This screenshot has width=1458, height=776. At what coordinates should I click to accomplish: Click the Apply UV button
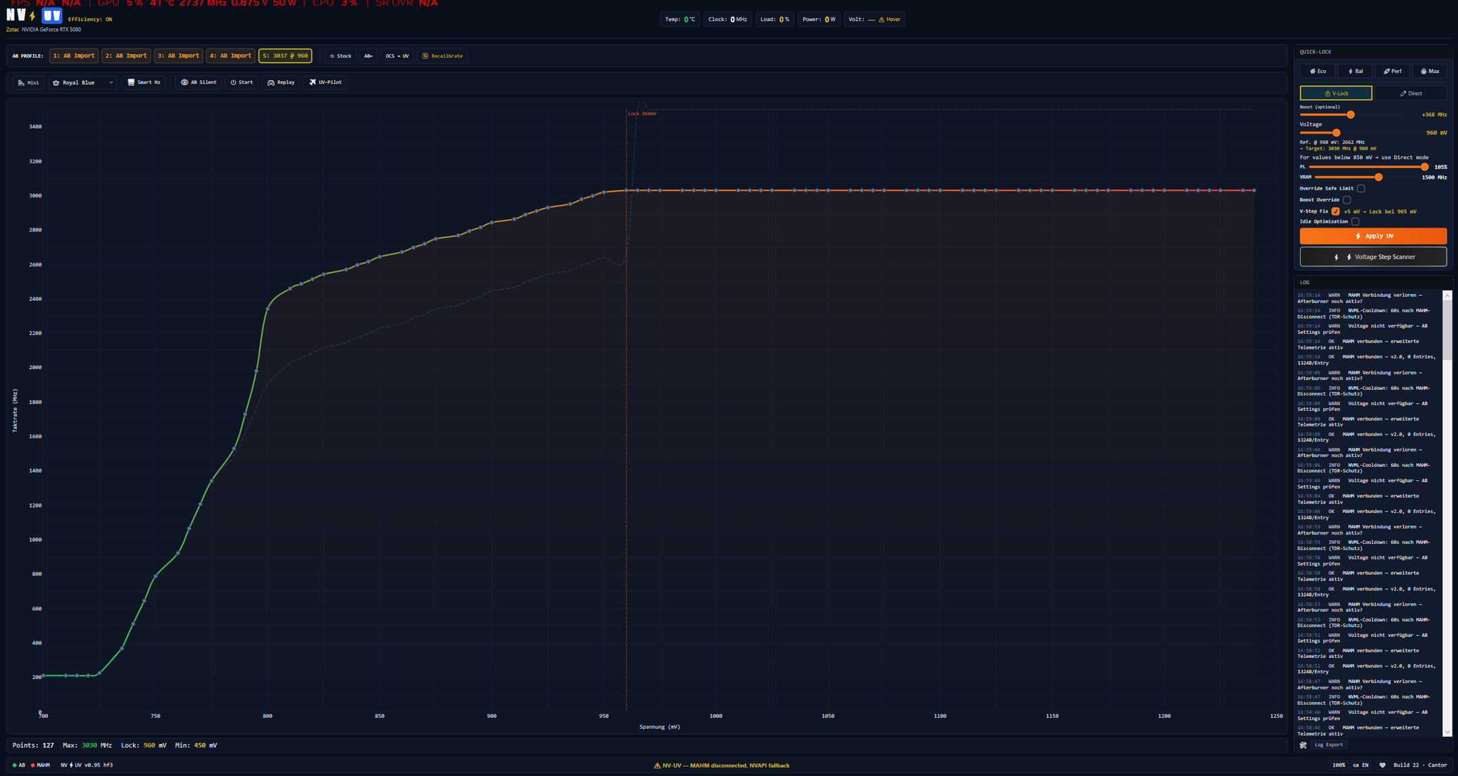point(1373,236)
